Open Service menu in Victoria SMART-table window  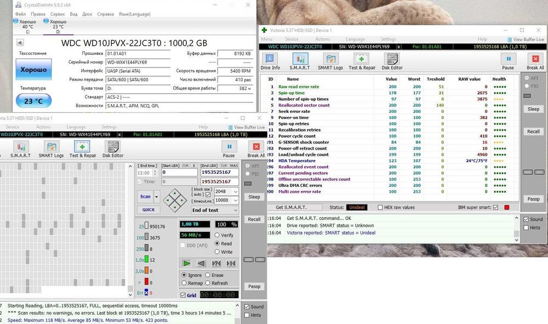pos(292,39)
